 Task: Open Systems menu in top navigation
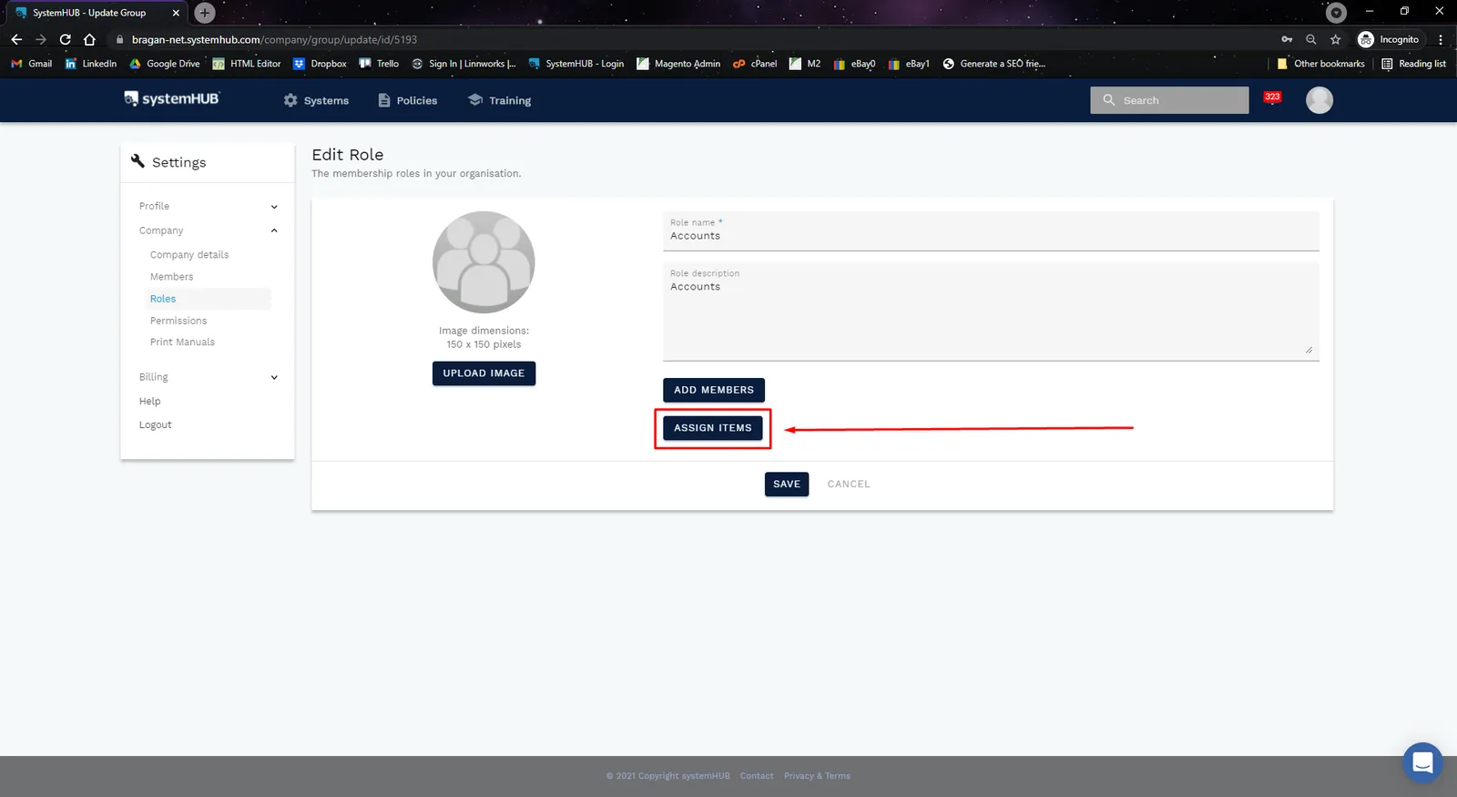tap(316, 100)
